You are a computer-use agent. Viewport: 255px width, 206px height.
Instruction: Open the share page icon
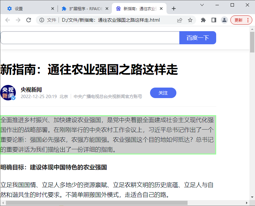(x=180, y=20)
